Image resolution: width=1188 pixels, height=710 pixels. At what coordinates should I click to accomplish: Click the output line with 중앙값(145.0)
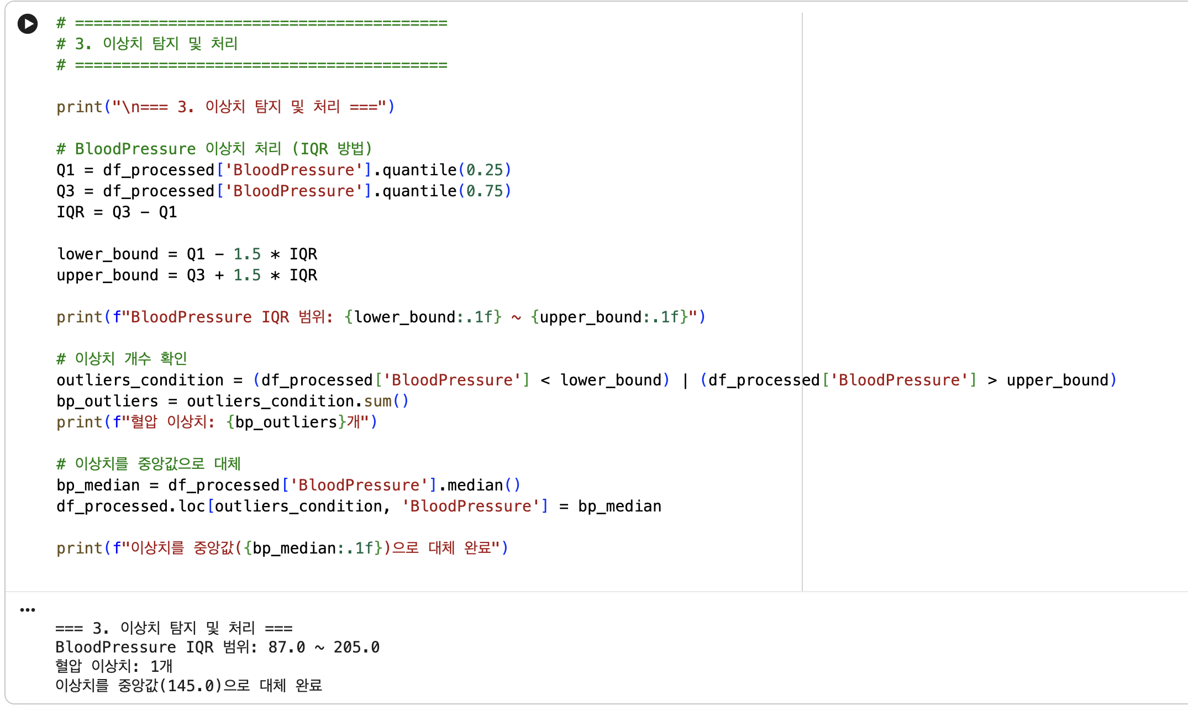point(188,686)
